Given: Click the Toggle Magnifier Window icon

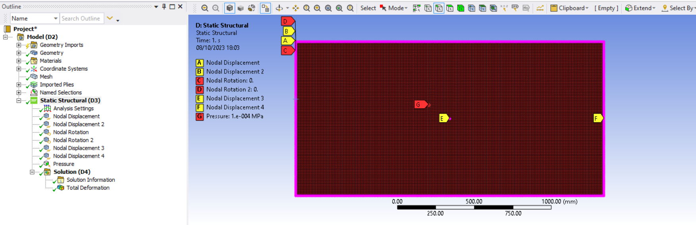Looking at the screenshot, I should point(339,8).
